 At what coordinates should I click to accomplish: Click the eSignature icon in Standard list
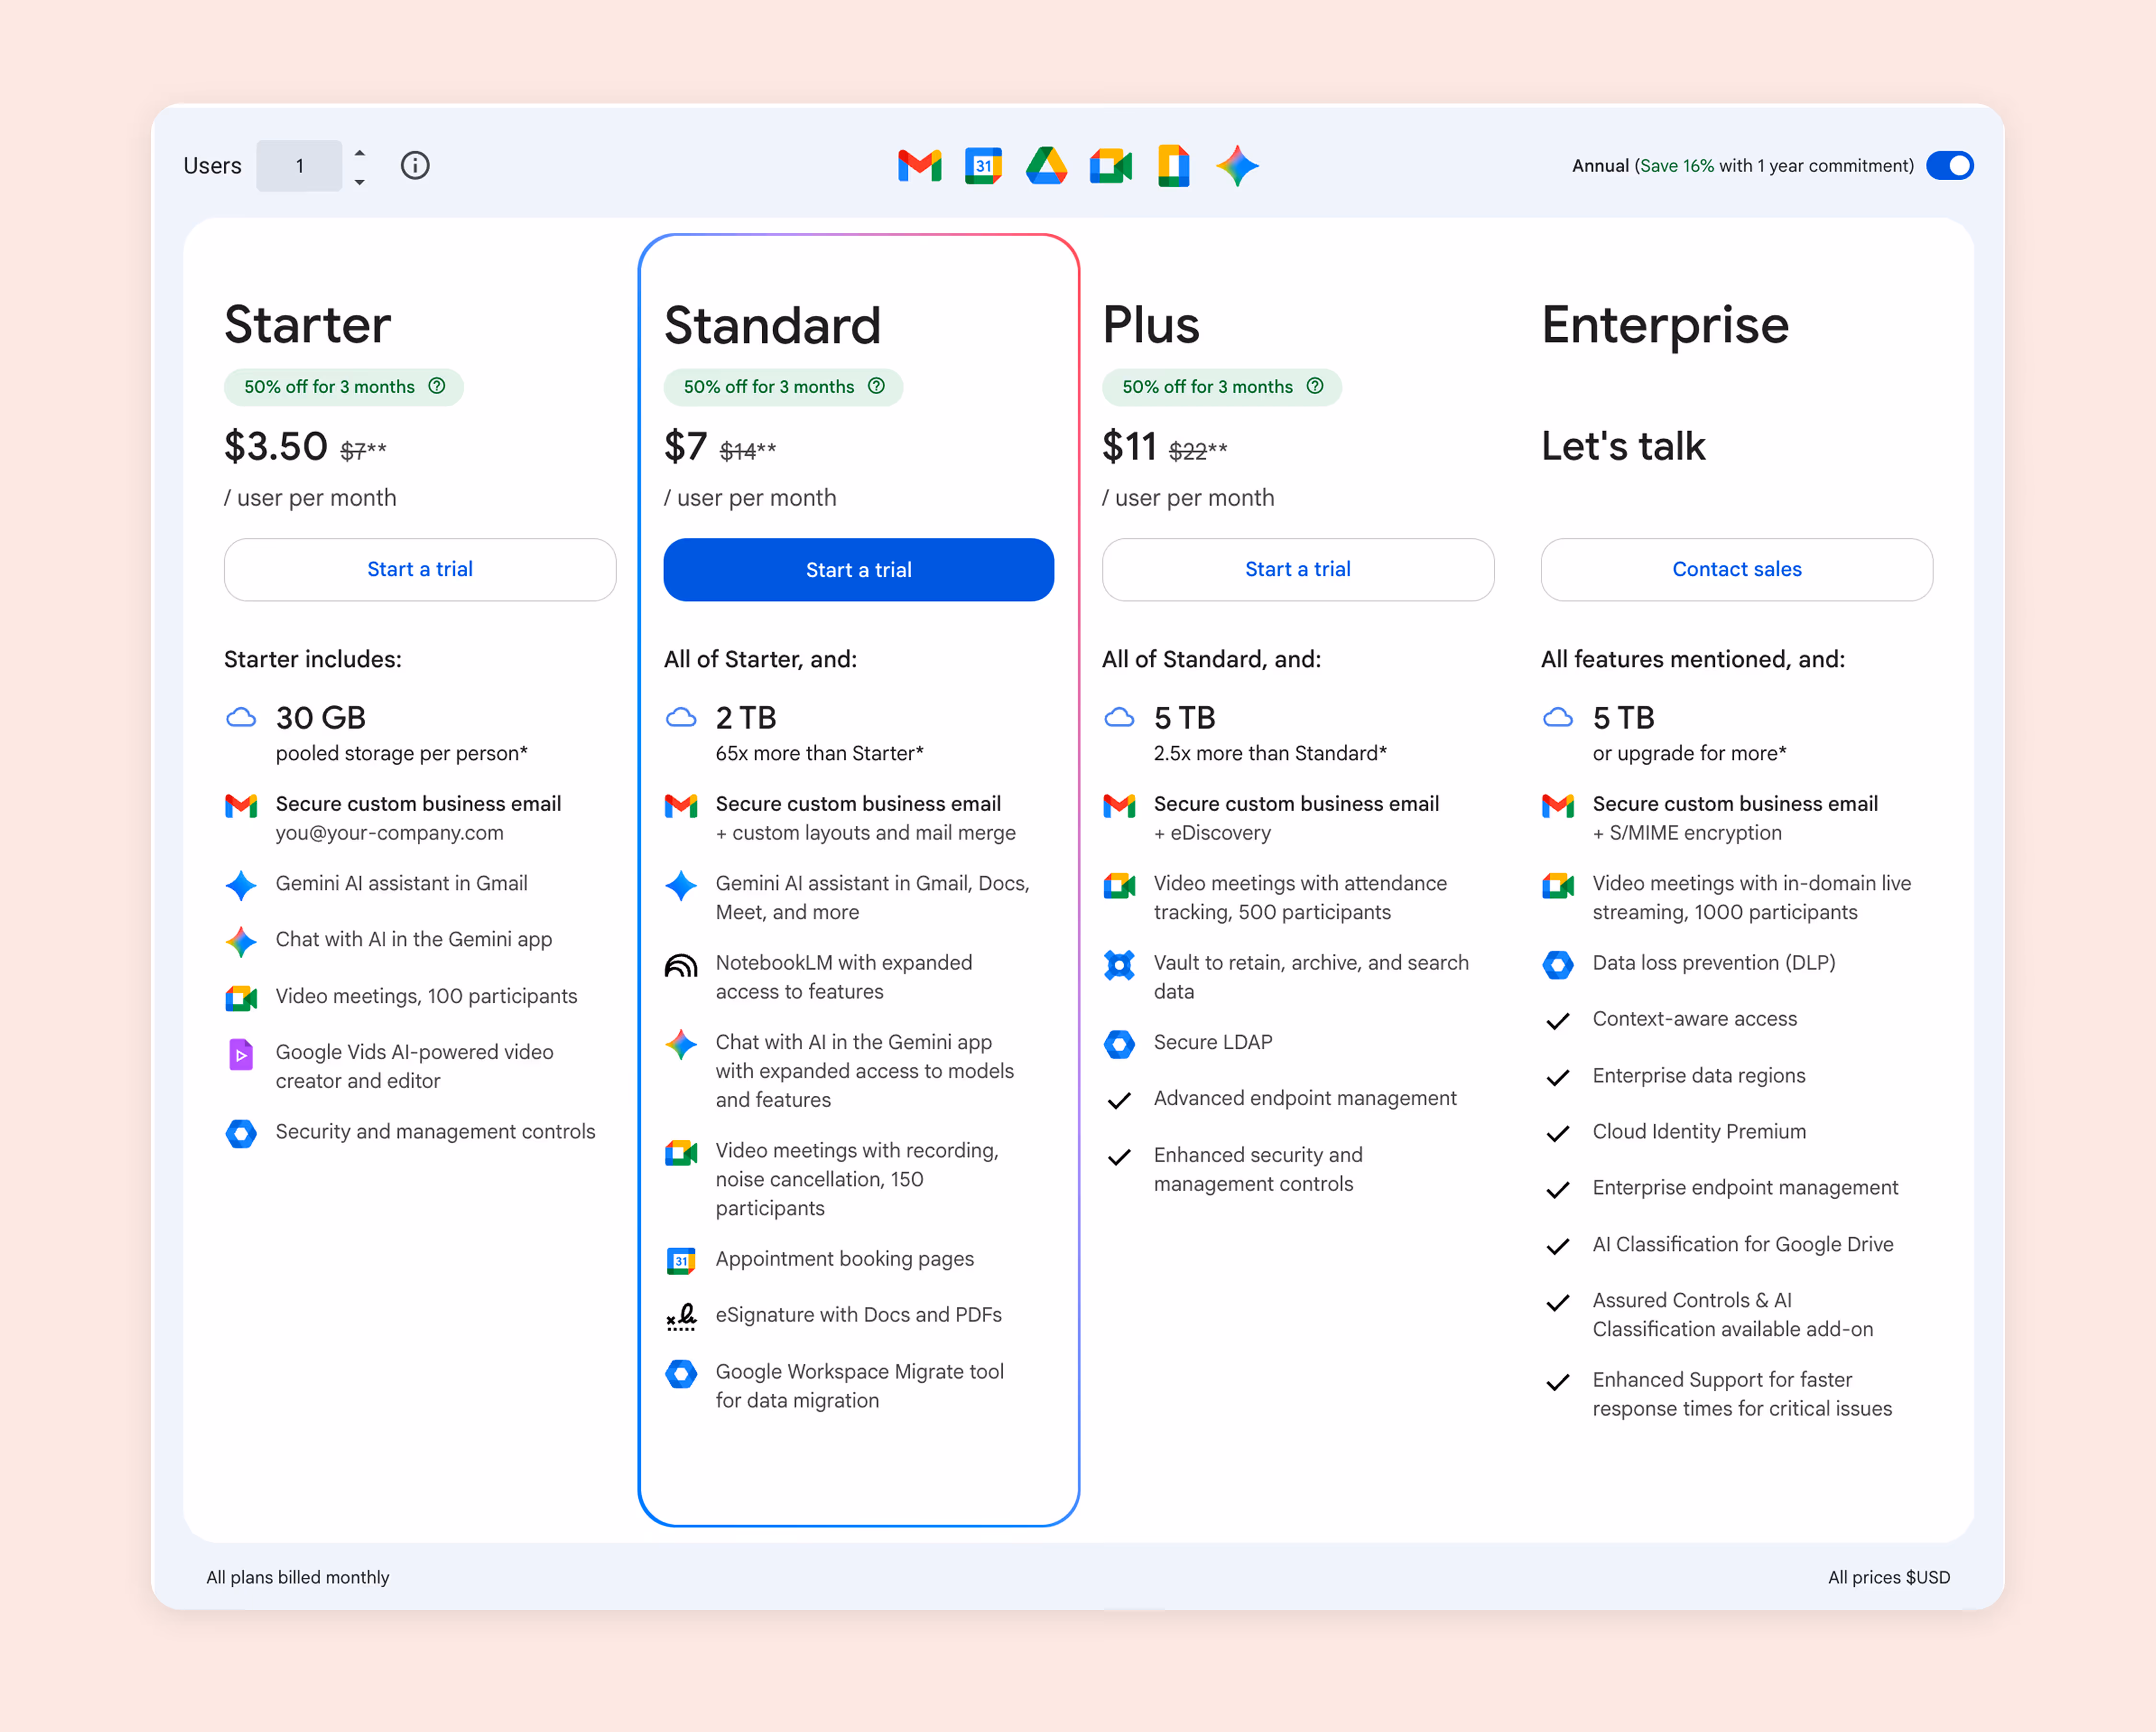681,1317
